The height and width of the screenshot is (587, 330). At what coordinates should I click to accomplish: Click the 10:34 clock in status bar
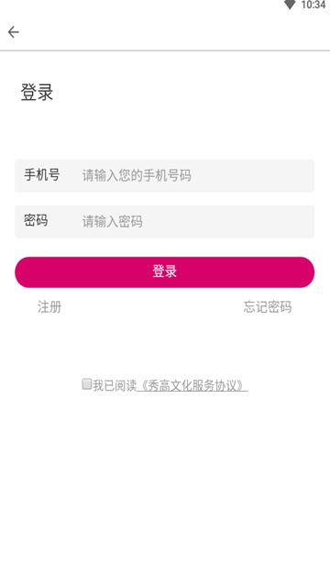coord(313,5)
